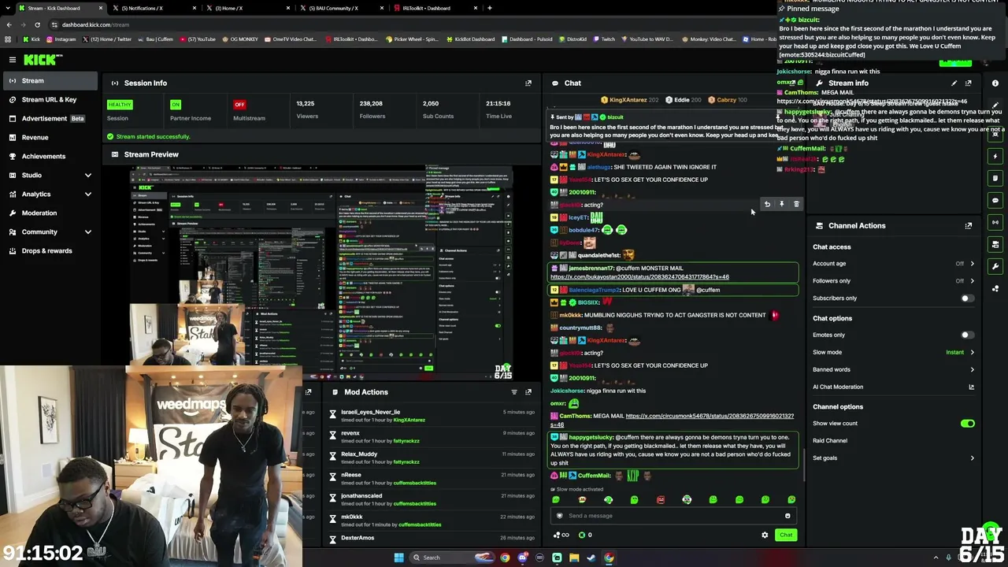Edit stream info with the pencil icon

tap(954, 83)
